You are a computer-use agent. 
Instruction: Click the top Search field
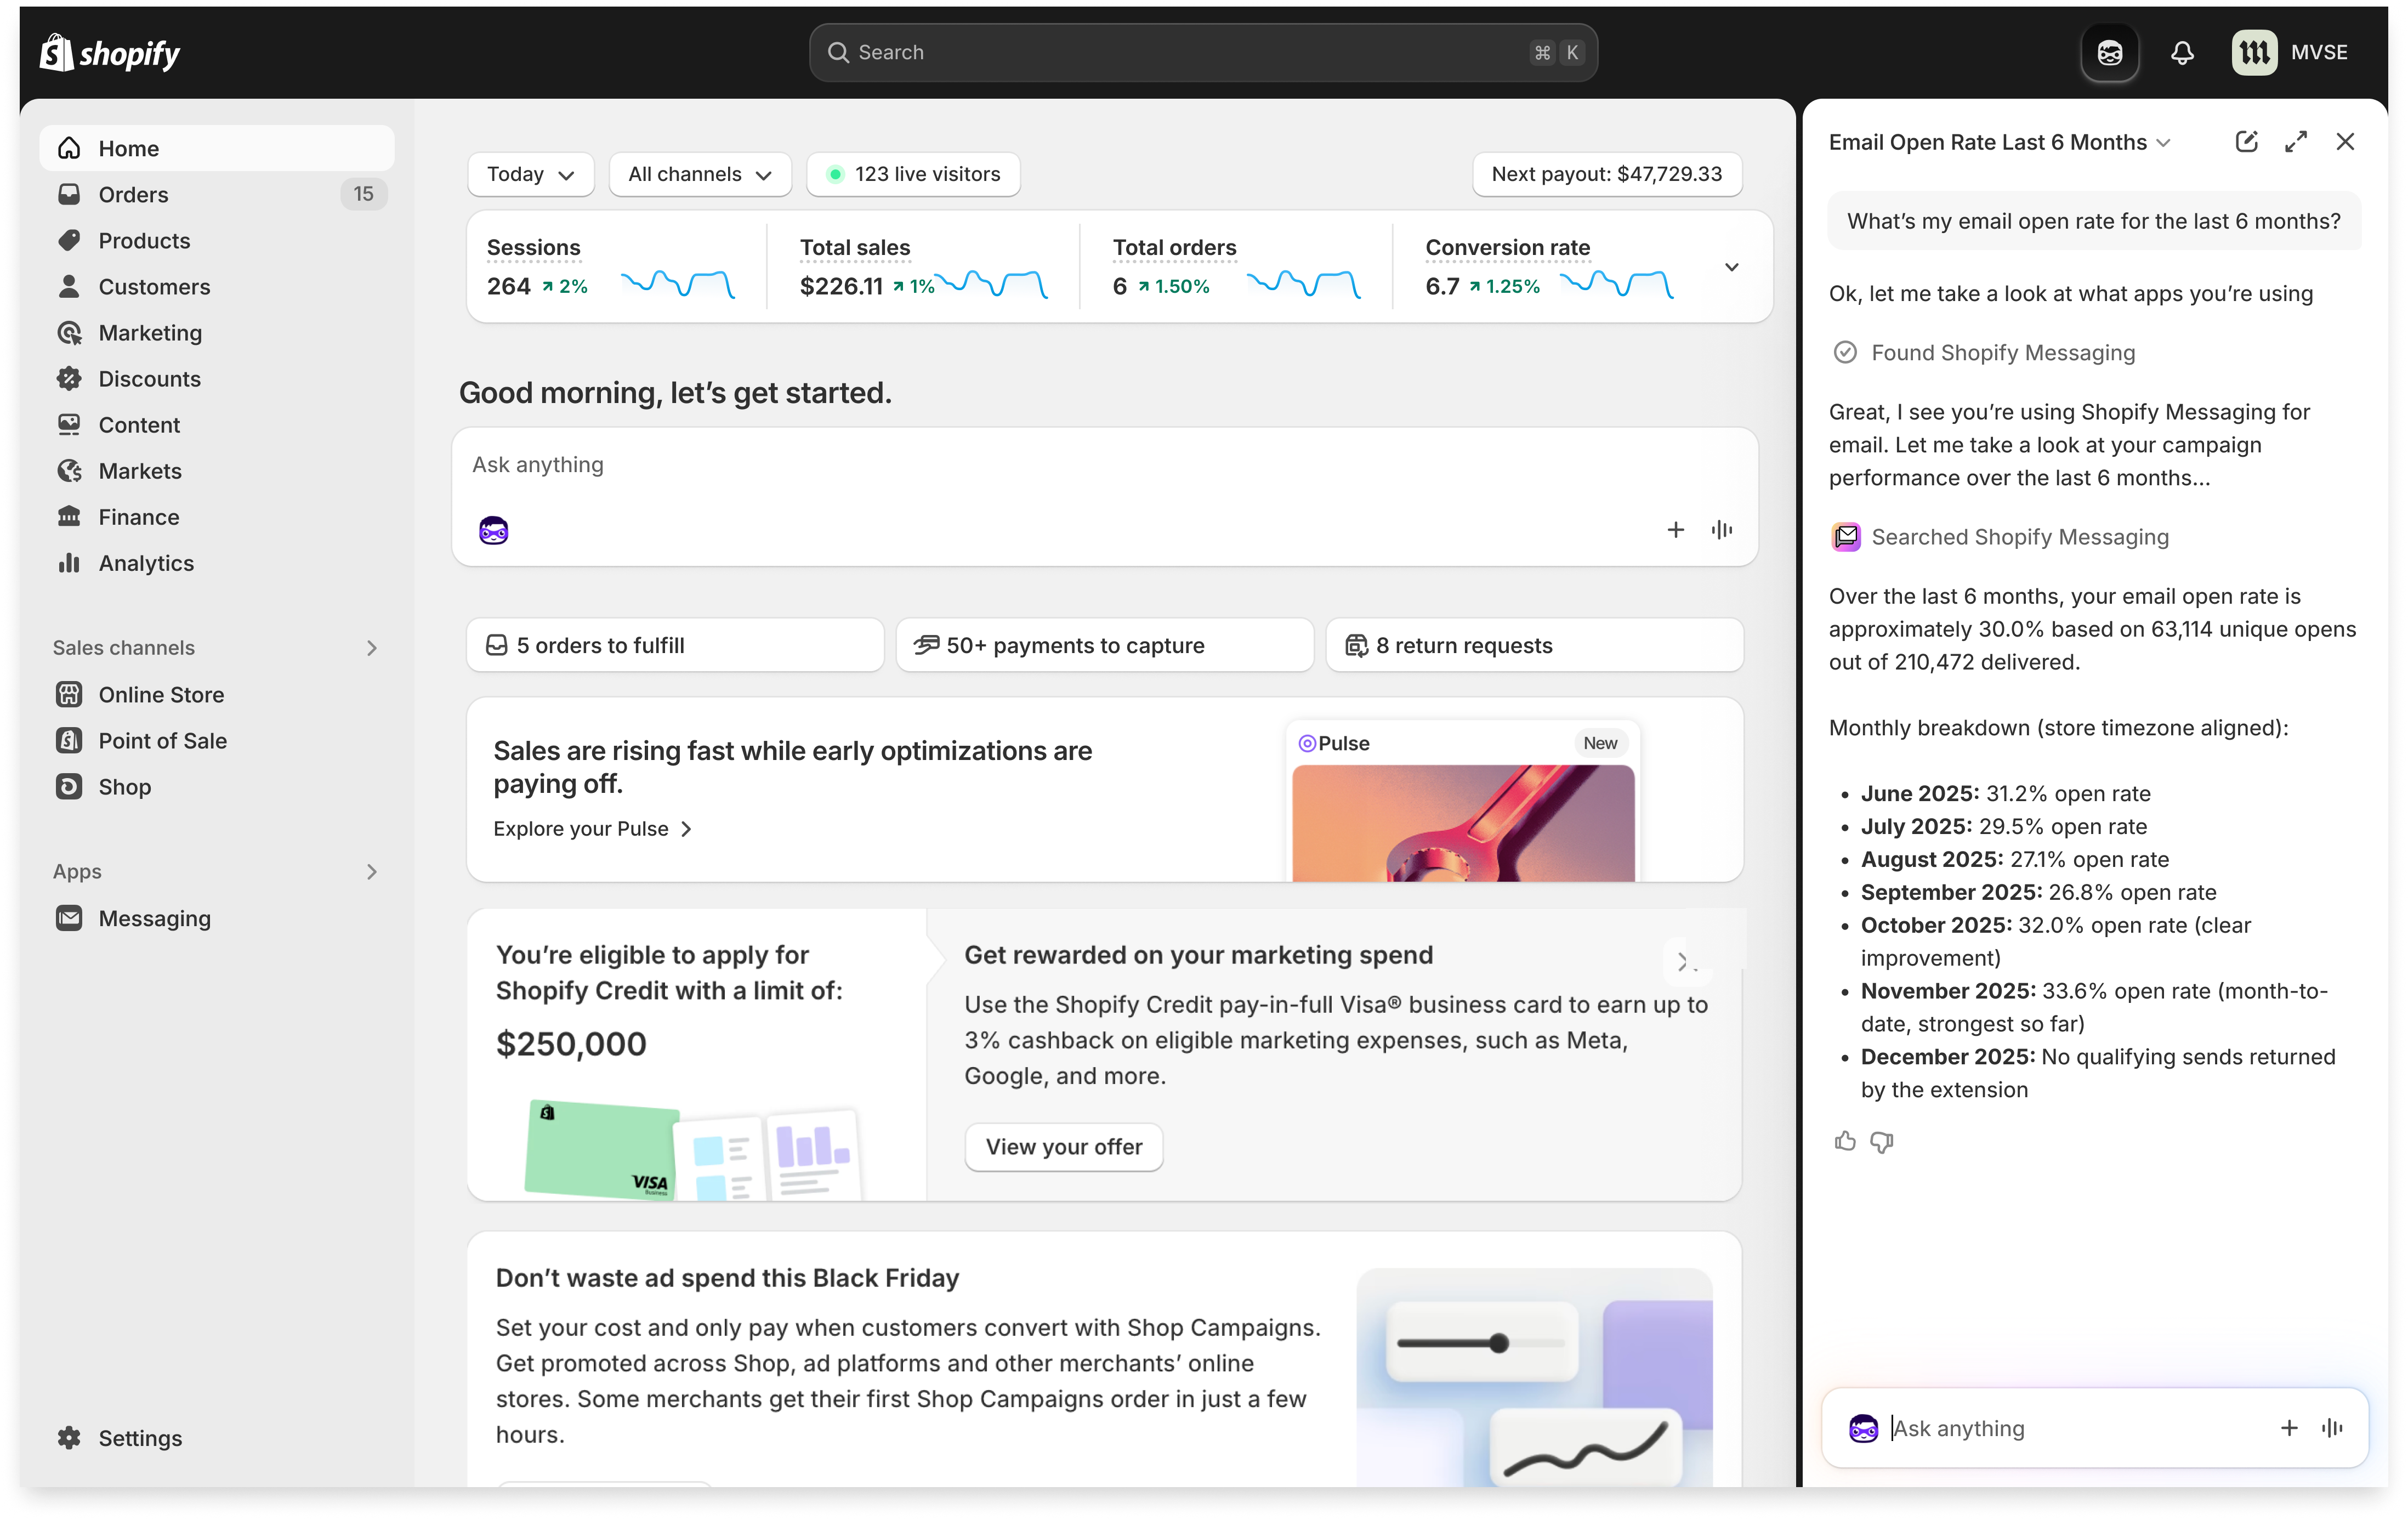pyautogui.click(x=1202, y=52)
